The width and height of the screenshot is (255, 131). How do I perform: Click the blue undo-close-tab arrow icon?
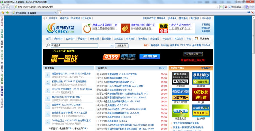coord(248,12)
